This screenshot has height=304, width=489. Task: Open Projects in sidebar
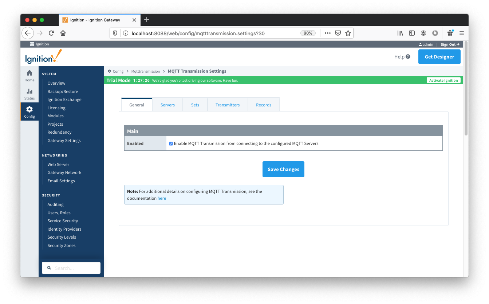55,124
